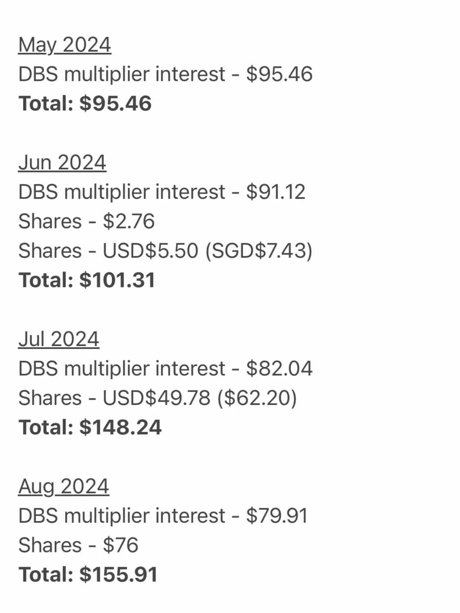Click the Aug 2024 underlined heading
460x613 pixels.
pyautogui.click(x=64, y=487)
